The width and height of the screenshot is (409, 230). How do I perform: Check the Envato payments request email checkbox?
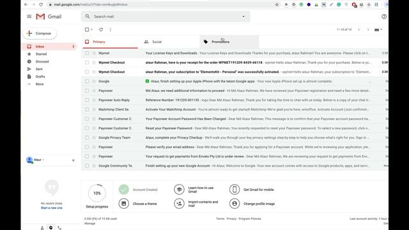(87, 156)
